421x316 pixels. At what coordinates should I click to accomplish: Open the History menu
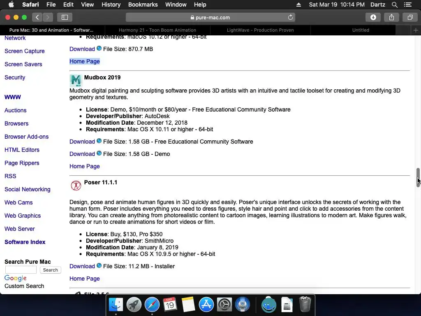111,5
